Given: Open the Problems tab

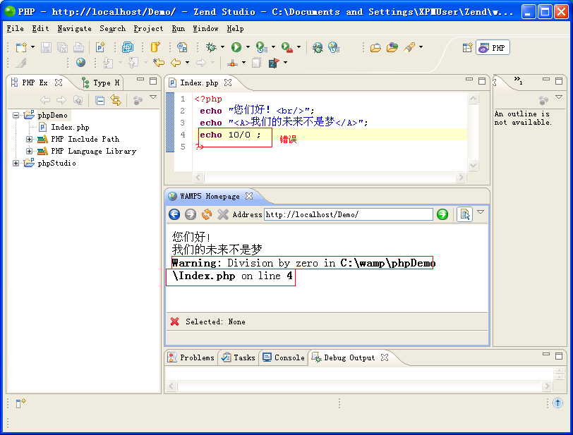Looking at the screenshot, I should [x=191, y=357].
